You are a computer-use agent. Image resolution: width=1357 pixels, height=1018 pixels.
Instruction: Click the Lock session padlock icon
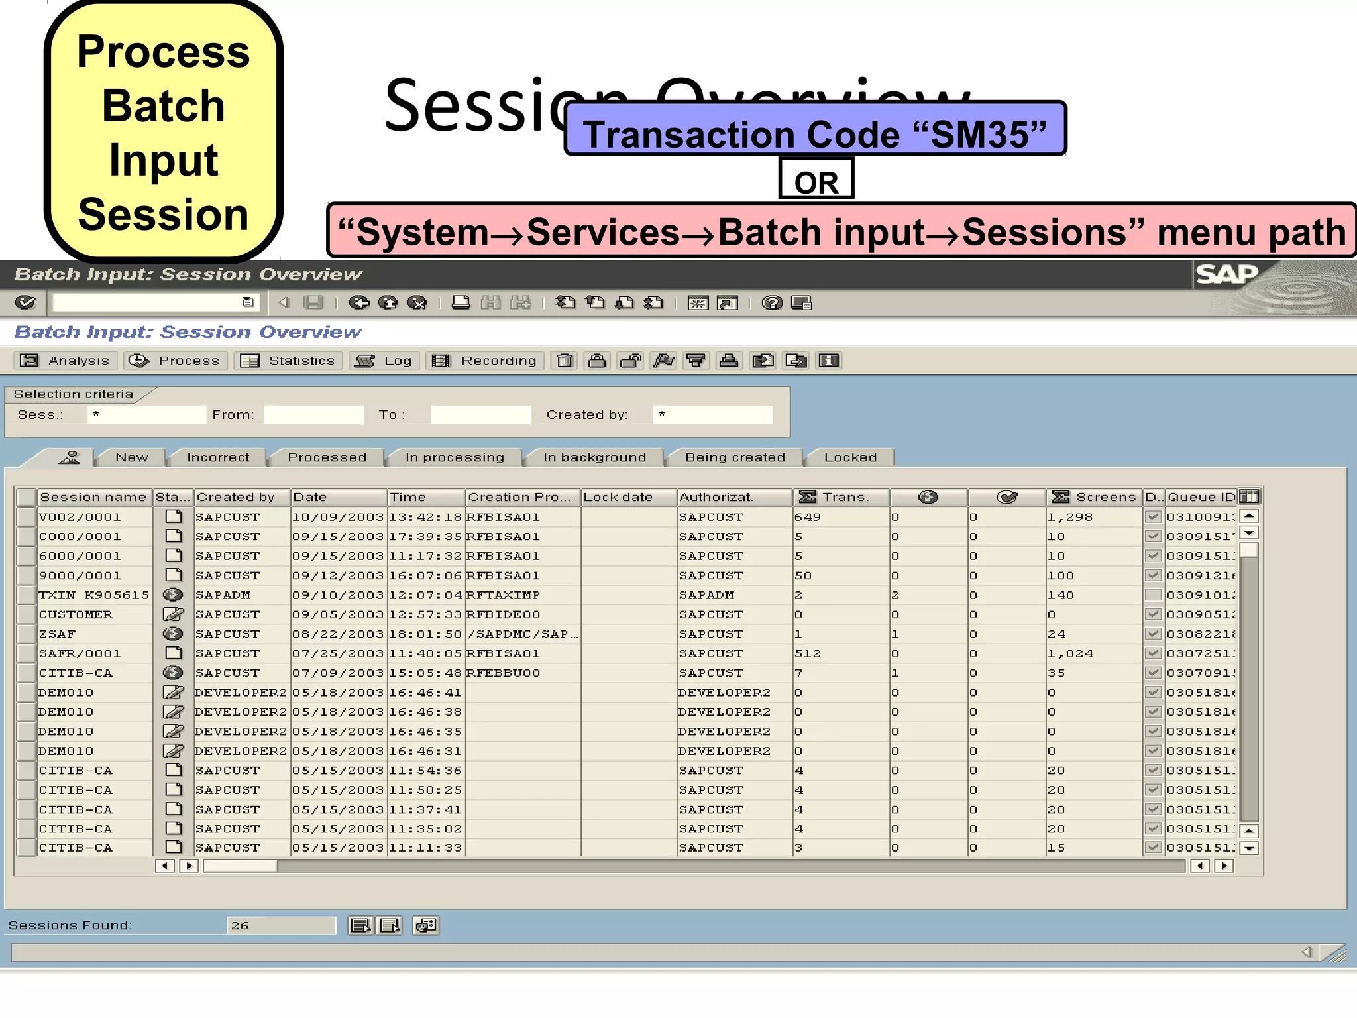pos(598,361)
